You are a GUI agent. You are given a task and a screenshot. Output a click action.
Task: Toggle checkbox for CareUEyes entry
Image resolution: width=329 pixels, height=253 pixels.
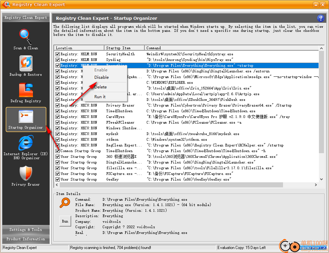[x=58, y=117]
